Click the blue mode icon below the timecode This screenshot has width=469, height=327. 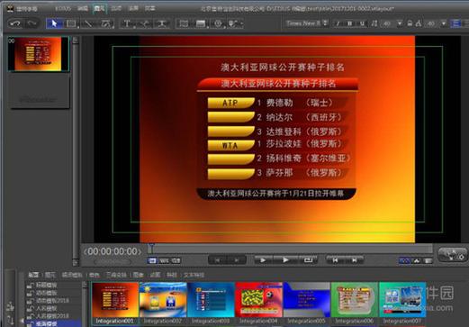click(x=152, y=260)
